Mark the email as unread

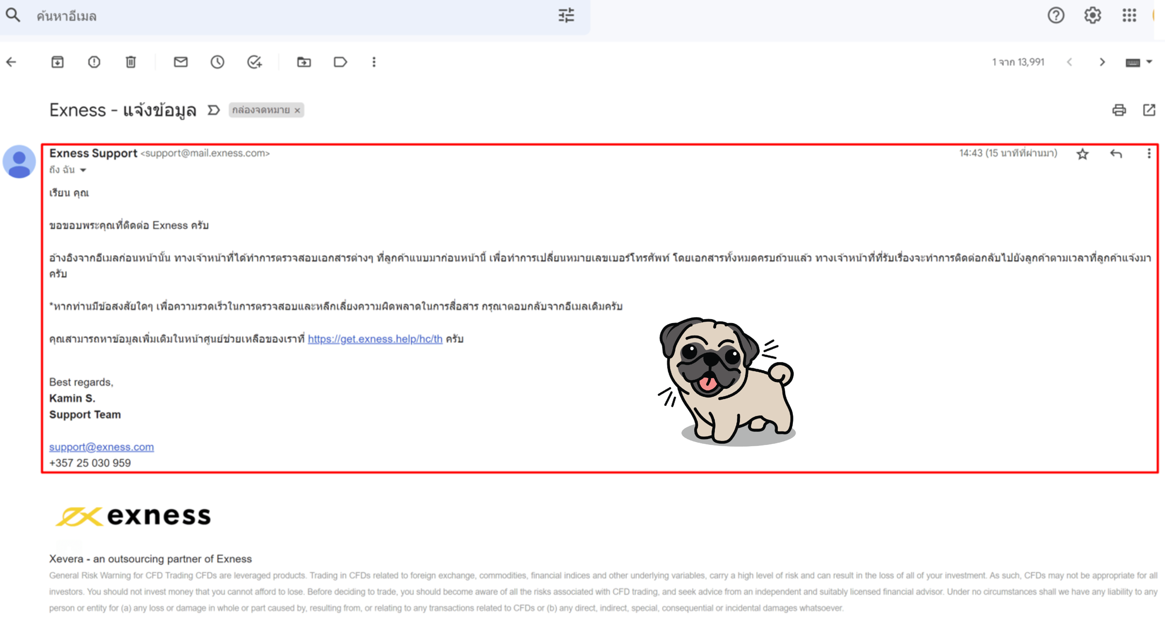[x=180, y=62]
